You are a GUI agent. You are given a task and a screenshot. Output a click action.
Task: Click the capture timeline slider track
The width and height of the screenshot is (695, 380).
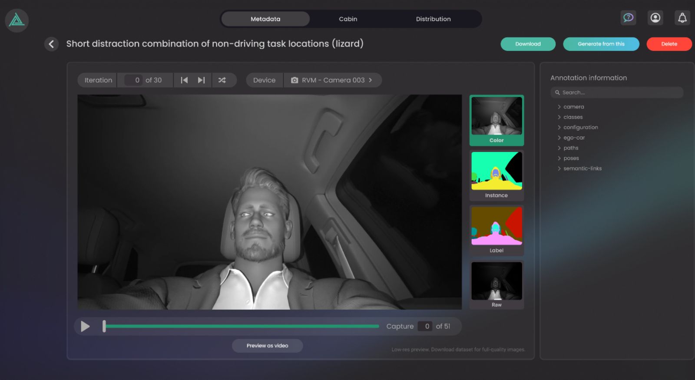point(242,326)
